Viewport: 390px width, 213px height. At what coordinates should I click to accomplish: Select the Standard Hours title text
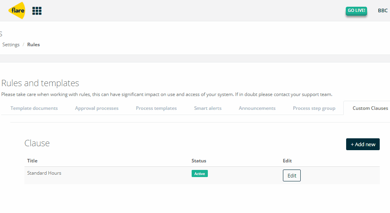point(44,173)
